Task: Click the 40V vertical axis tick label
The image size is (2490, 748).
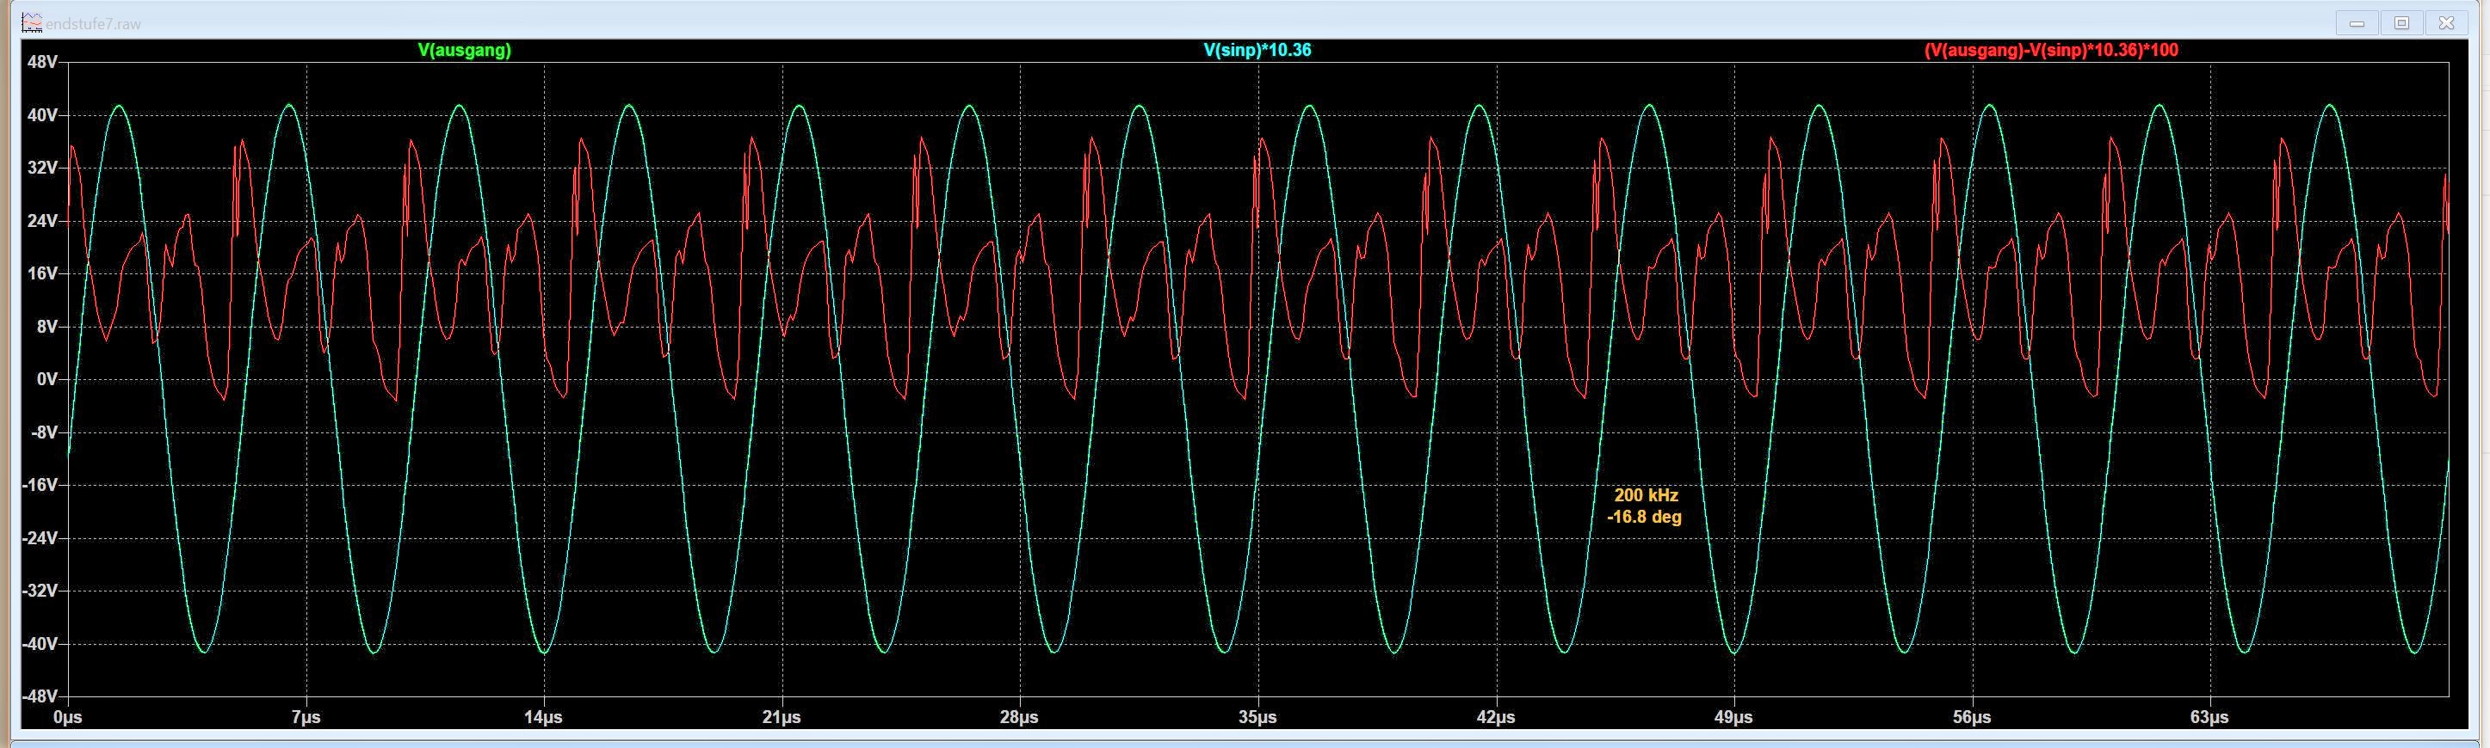Action: click(x=42, y=115)
